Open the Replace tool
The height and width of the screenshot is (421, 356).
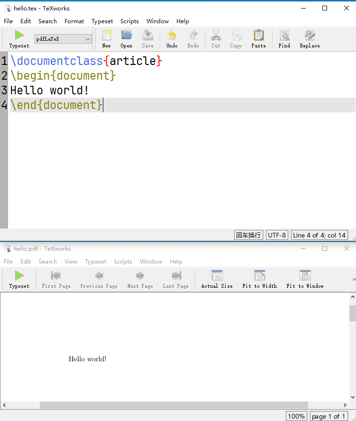[x=310, y=39]
